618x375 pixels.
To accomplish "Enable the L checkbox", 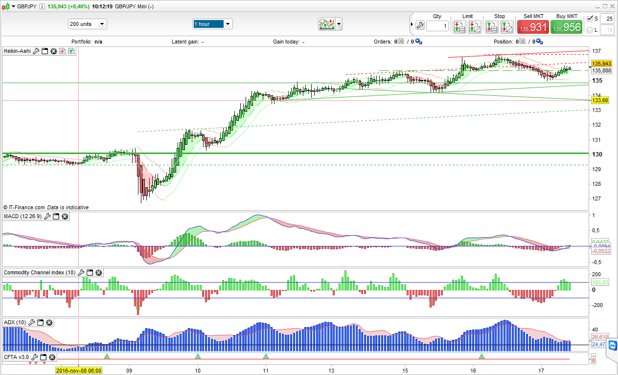I will (x=590, y=30).
